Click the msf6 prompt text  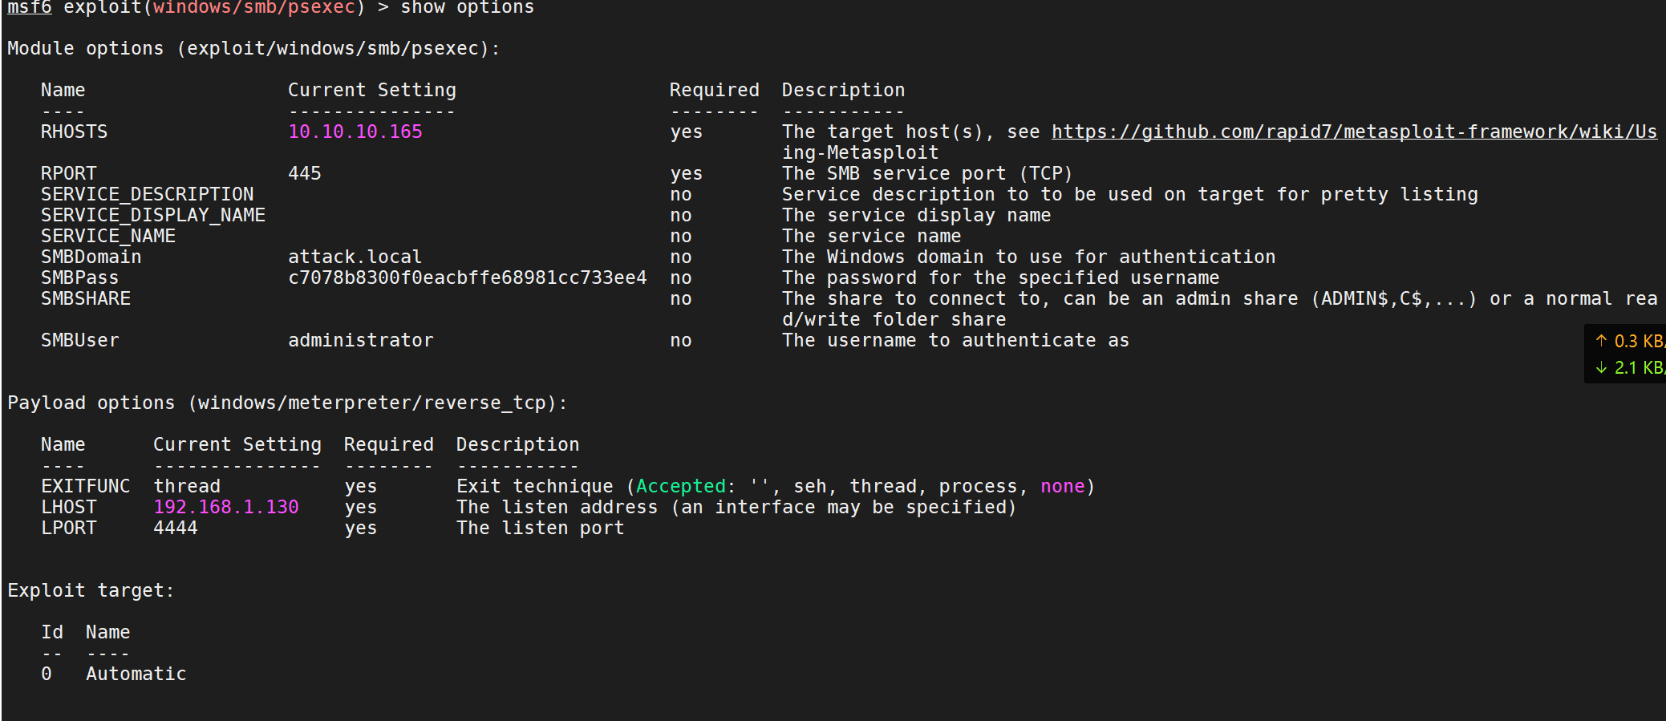pyautogui.click(x=30, y=8)
